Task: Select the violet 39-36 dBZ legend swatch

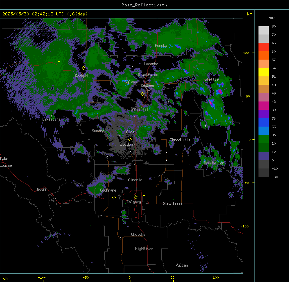Action: pyautogui.click(x=264, y=114)
